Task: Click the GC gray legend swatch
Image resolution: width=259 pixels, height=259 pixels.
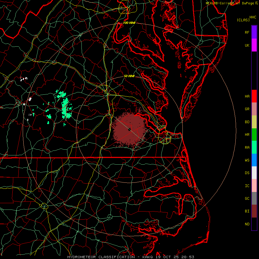Action: click(254, 198)
